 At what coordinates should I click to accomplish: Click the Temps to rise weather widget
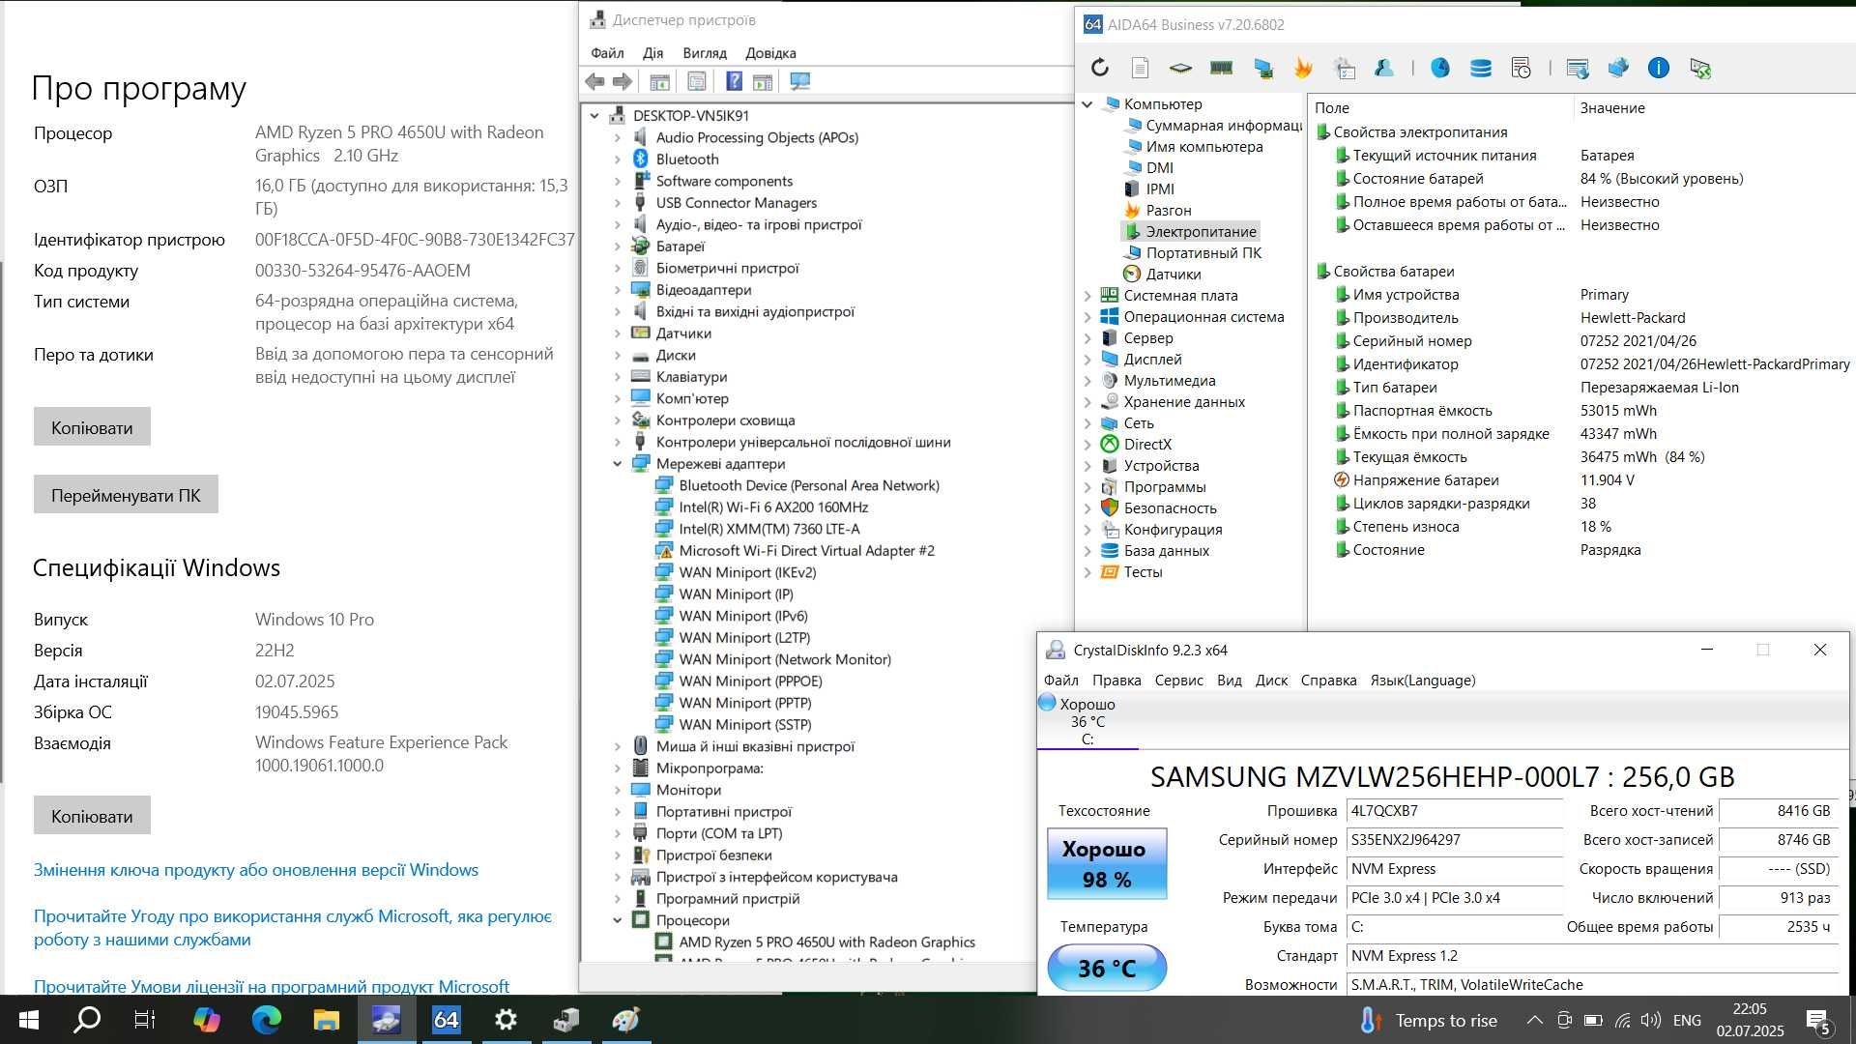(1429, 1020)
